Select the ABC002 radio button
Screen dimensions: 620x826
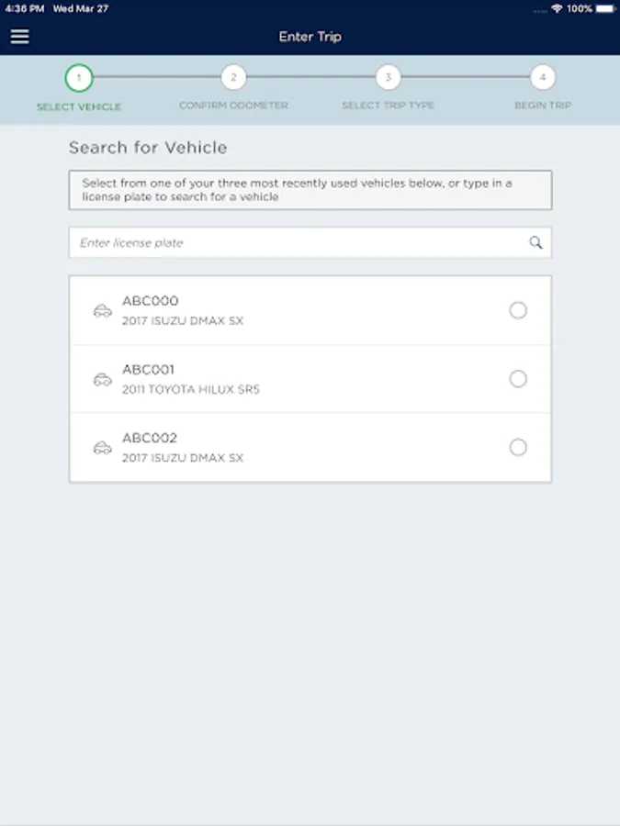(518, 448)
